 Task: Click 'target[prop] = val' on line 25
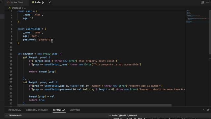(x=42, y=97)
